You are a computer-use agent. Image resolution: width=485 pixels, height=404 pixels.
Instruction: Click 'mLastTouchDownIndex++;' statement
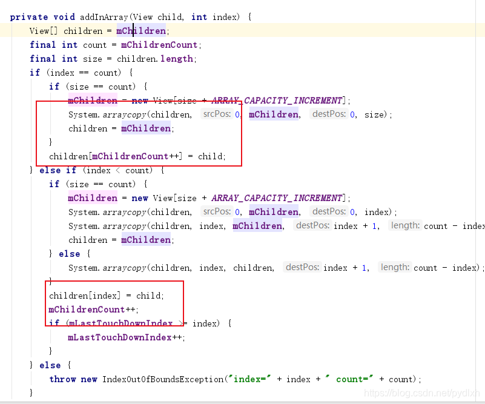[126, 337]
